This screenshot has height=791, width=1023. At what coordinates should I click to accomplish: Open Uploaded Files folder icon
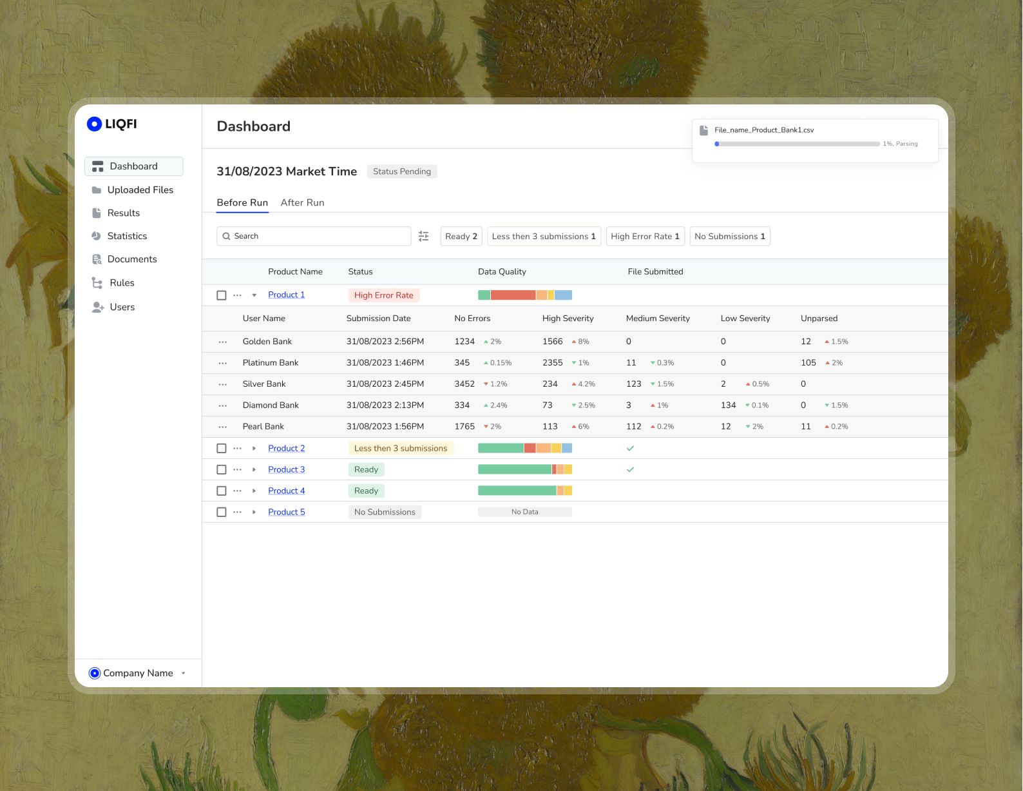97,190
